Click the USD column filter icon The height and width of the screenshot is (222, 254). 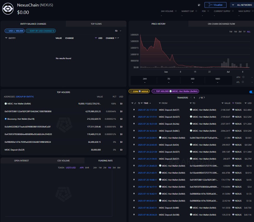coord(96,38)
